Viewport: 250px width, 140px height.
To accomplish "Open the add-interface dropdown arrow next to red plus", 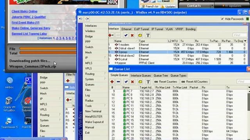I will coord(113,35).
